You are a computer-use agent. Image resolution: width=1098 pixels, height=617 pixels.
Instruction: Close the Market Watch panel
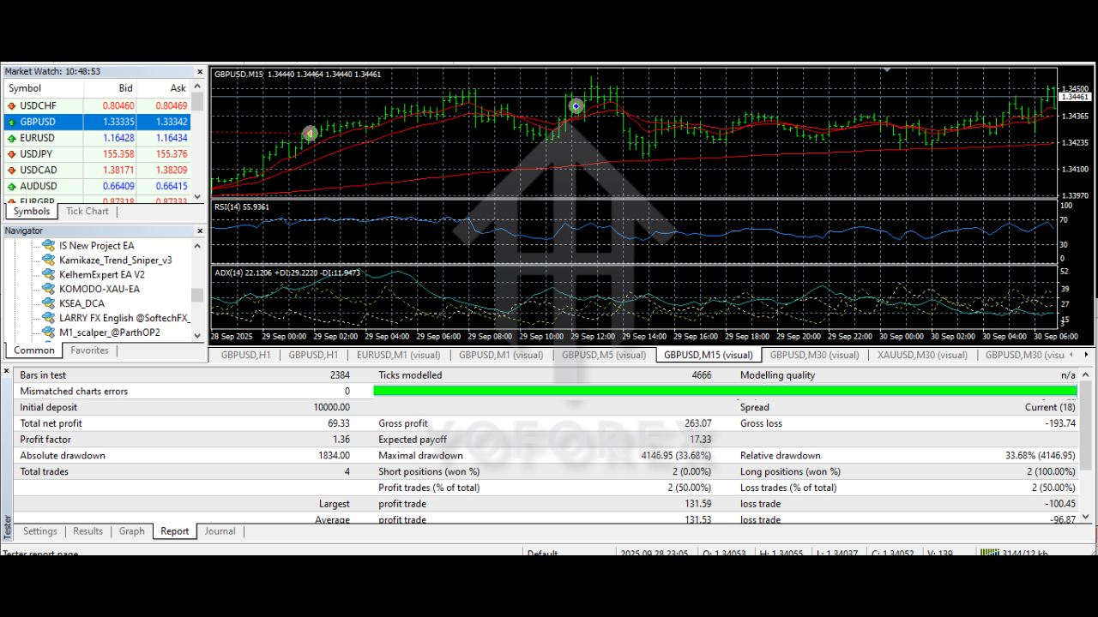[x=201, y=72]
